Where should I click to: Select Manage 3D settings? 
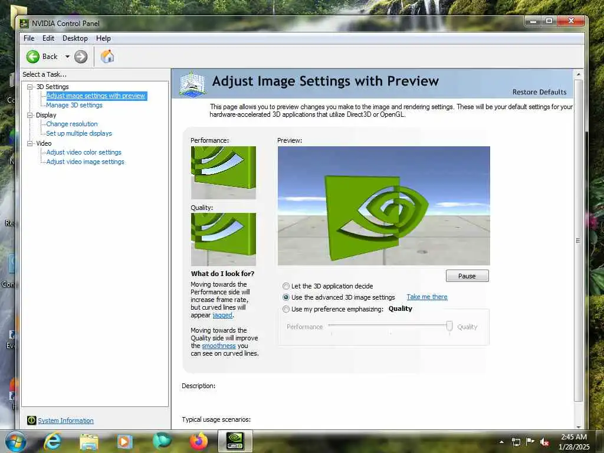pyautogui.click(x=74, y=105)
